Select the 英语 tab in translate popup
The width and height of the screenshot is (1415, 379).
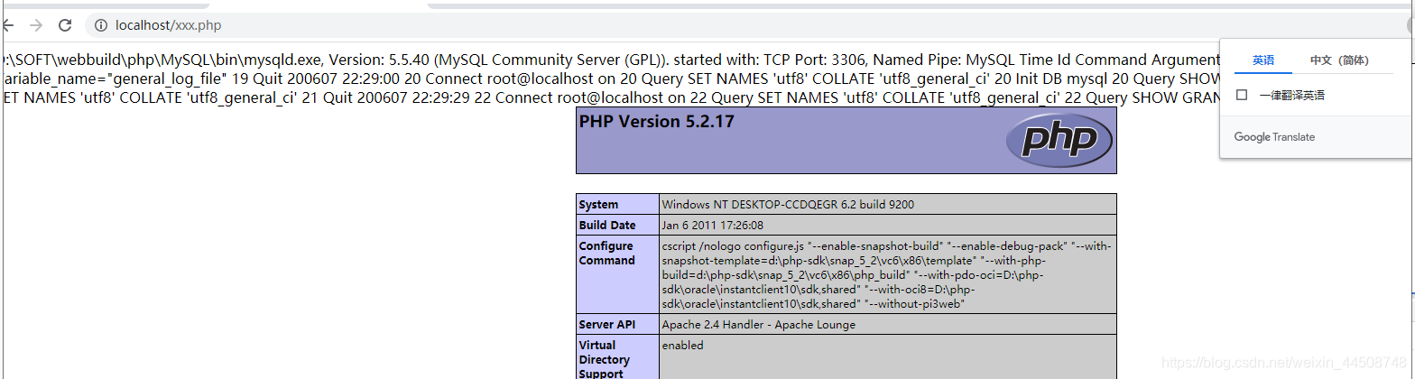[x=1263, y=60]
